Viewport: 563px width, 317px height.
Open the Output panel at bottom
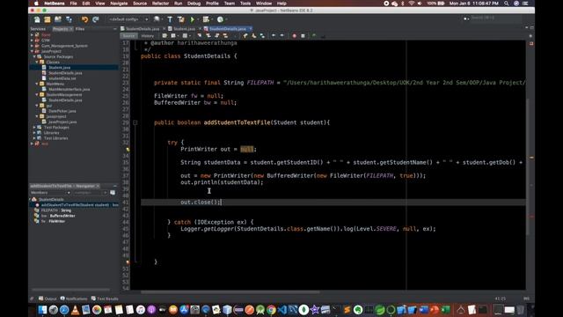point(48,299)
